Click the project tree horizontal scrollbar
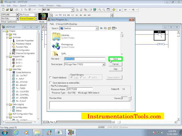The width and height of the screenshot is (182, 136). click(x=19, y=122)
